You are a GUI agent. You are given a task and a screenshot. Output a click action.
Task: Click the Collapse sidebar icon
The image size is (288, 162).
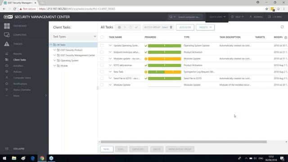pos(7,148)
